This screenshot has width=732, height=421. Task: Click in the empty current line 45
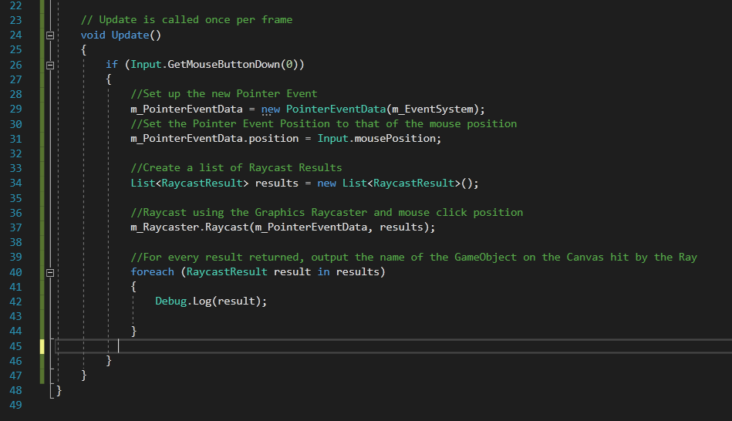pos(393,346)
